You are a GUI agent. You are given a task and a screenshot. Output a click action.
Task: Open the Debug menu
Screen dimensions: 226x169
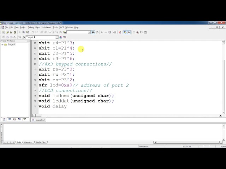click(x=31, y=27)
